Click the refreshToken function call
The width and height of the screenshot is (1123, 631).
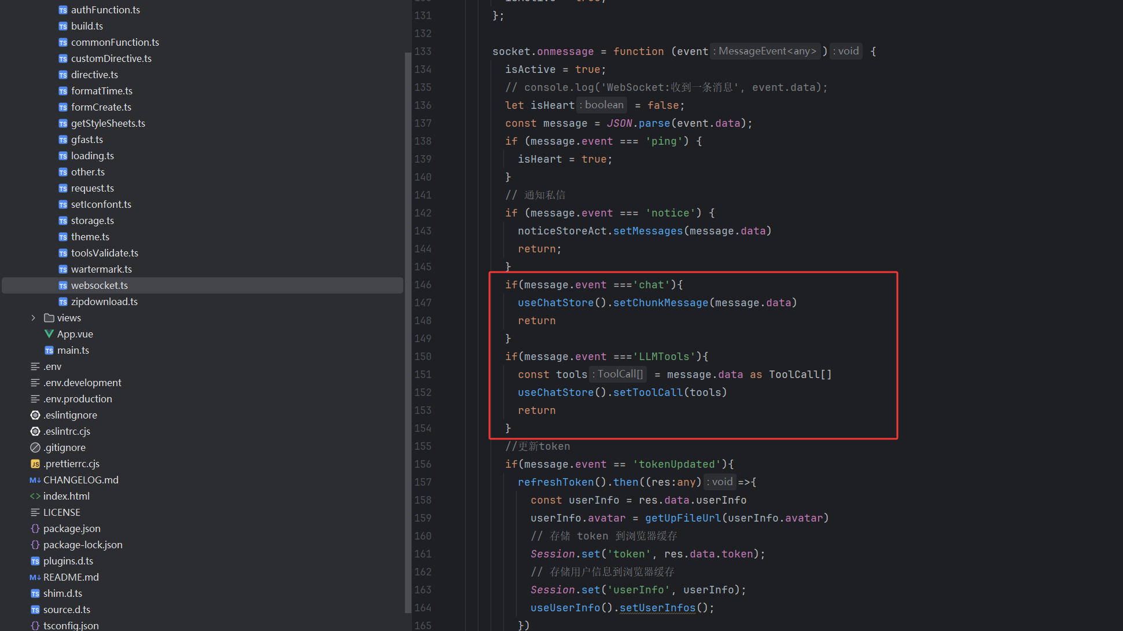coord(555,482)
